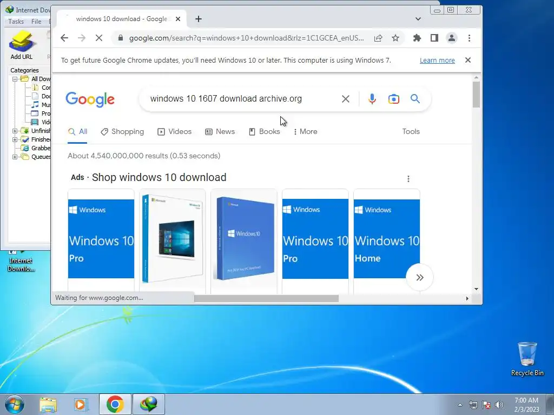Open Windows Media Player from taskbar
The width and height of the screenshot is (554, 415).
coord(81,404)
